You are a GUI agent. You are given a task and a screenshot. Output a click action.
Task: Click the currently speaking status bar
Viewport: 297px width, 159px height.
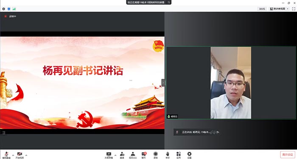(197, 132)
